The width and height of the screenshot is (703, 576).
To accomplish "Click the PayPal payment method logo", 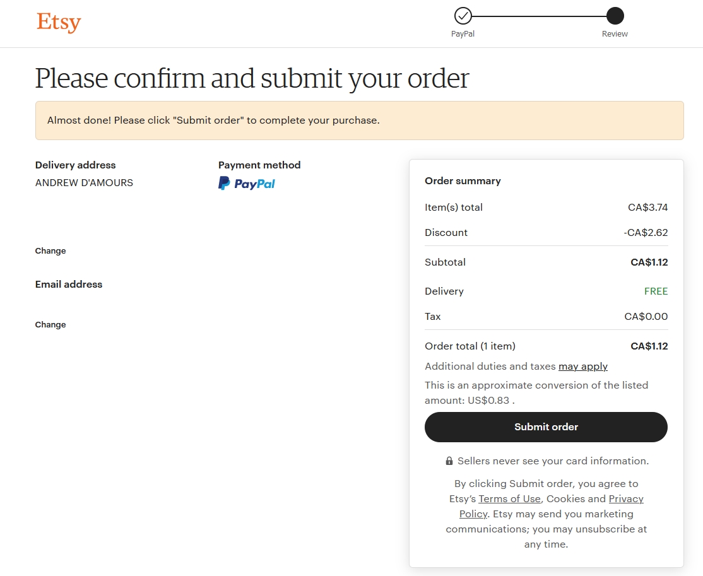I will pyautogui.click(x=247, y=184).
